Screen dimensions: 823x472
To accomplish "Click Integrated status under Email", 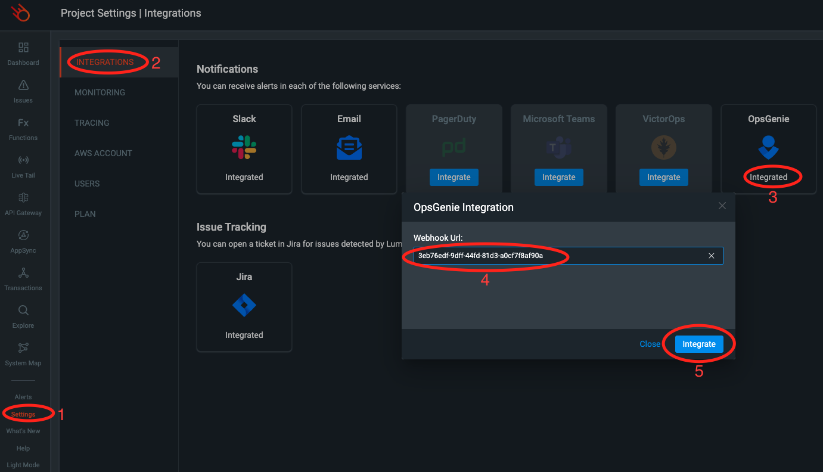I will point(349,177).
